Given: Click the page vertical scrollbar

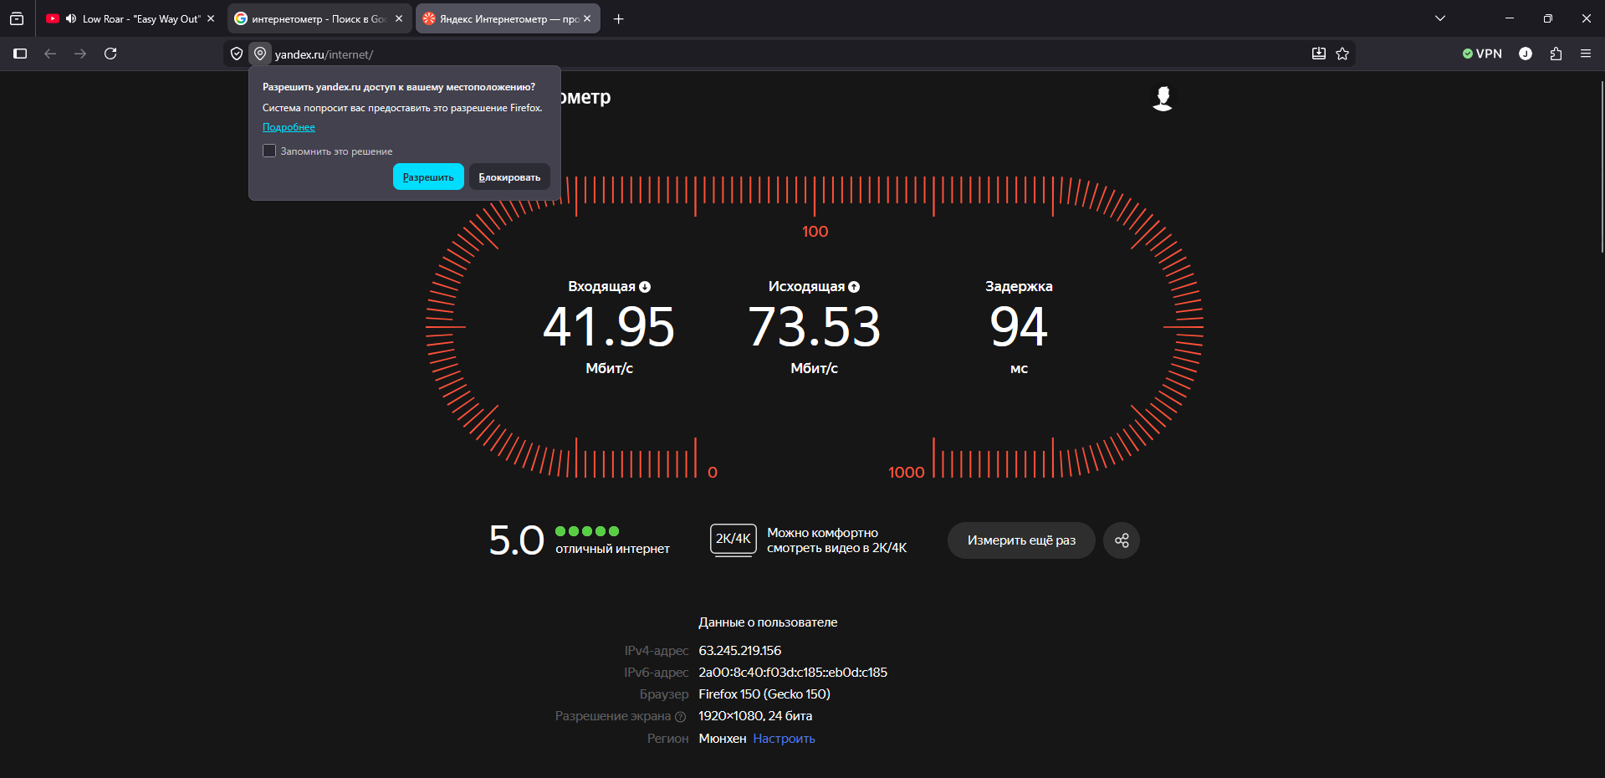Looking at the screenshot, I should pos(1601,167).
